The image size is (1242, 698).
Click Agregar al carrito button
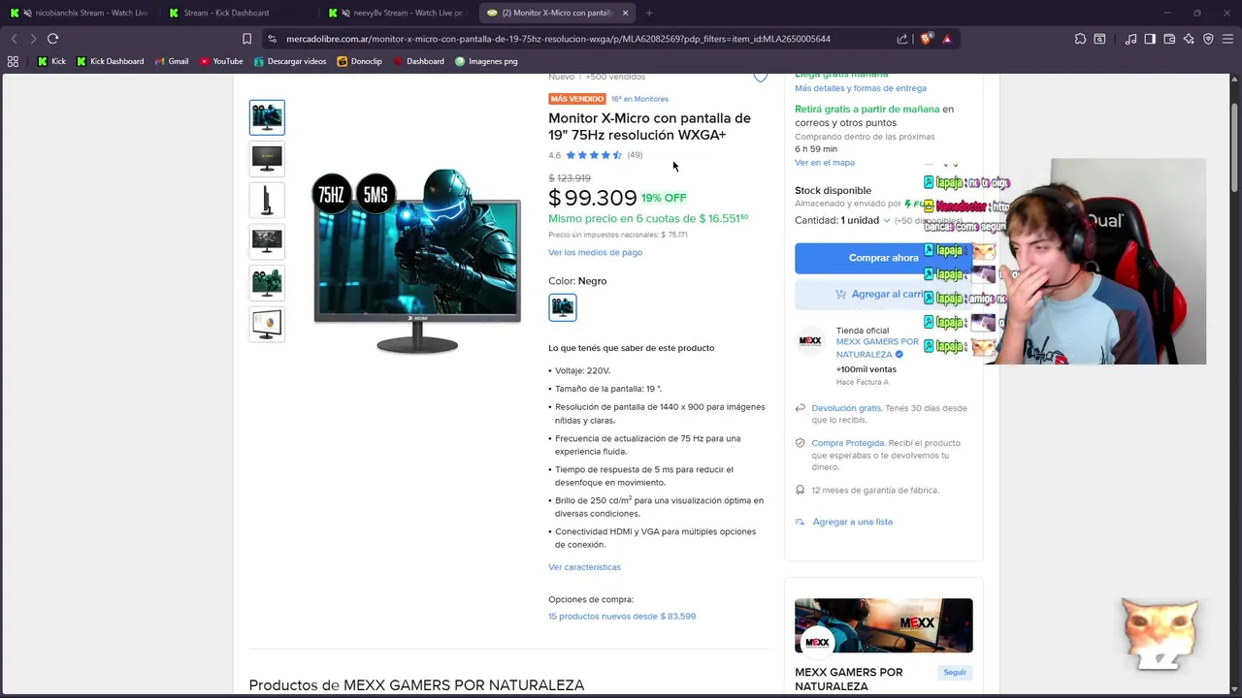(x=884, y=294)
